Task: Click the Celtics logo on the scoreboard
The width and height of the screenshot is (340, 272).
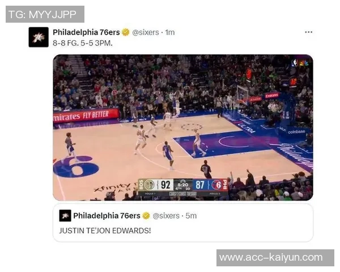Action: pyautogui.click(x=150, y=185)
